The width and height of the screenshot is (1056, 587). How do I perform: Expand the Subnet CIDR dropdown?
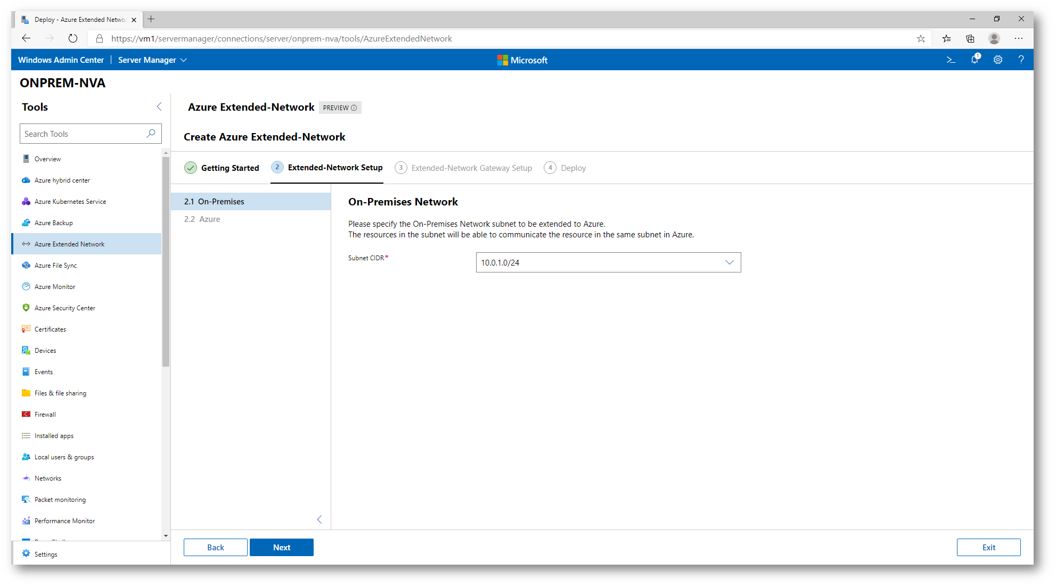(608, 262)
